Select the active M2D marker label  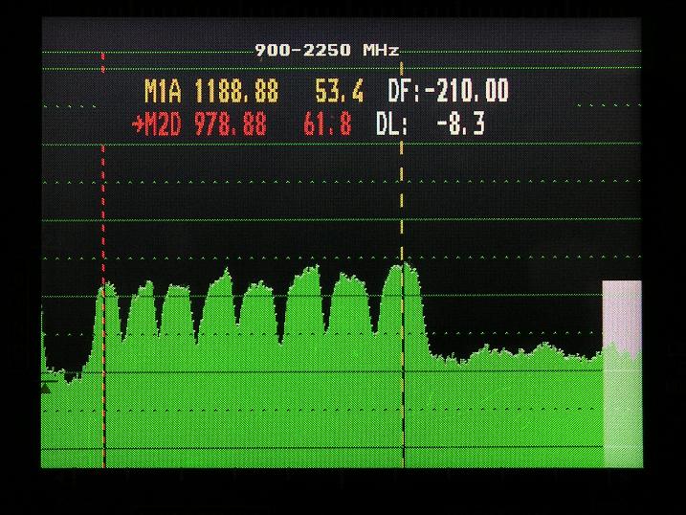(x=166, y=124)
